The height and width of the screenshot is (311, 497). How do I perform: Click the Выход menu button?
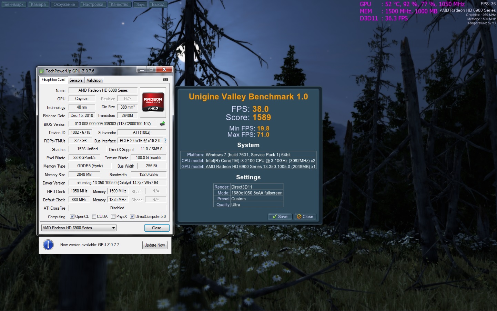pos(158,4)
